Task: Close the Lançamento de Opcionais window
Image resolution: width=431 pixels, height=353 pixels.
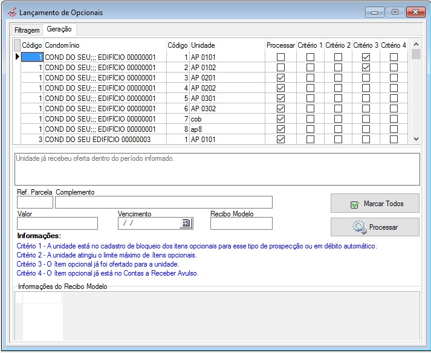Action: point(415,12)
